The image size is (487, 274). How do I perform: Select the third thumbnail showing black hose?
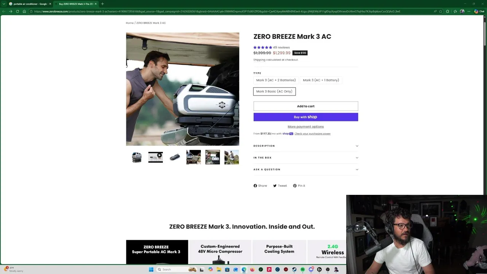[175, 157]
